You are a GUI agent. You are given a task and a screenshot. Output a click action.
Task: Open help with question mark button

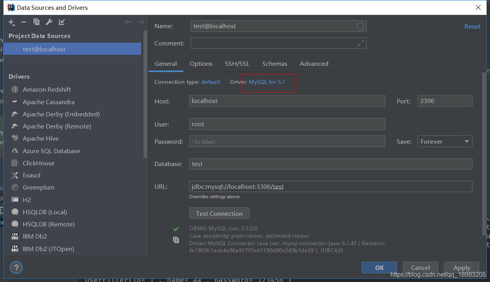point(16,268)
